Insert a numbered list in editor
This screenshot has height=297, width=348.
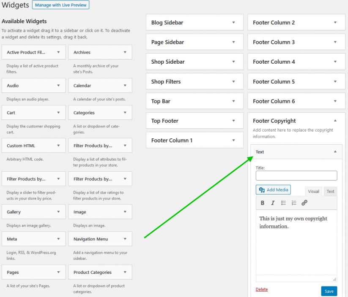(294, 203)
